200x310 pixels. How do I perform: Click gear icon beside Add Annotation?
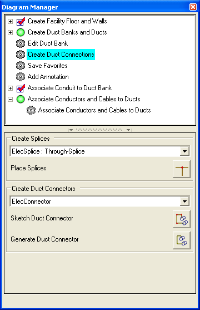coord(21,77)
